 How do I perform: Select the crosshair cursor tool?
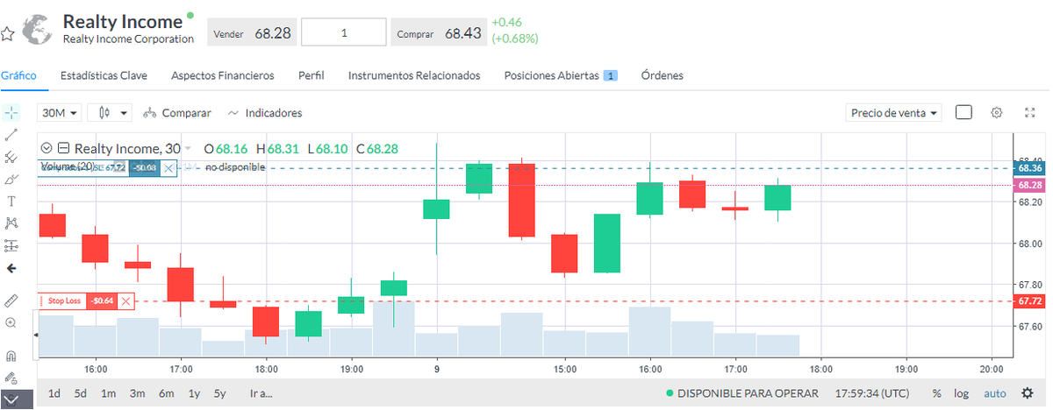click(11, 113)
